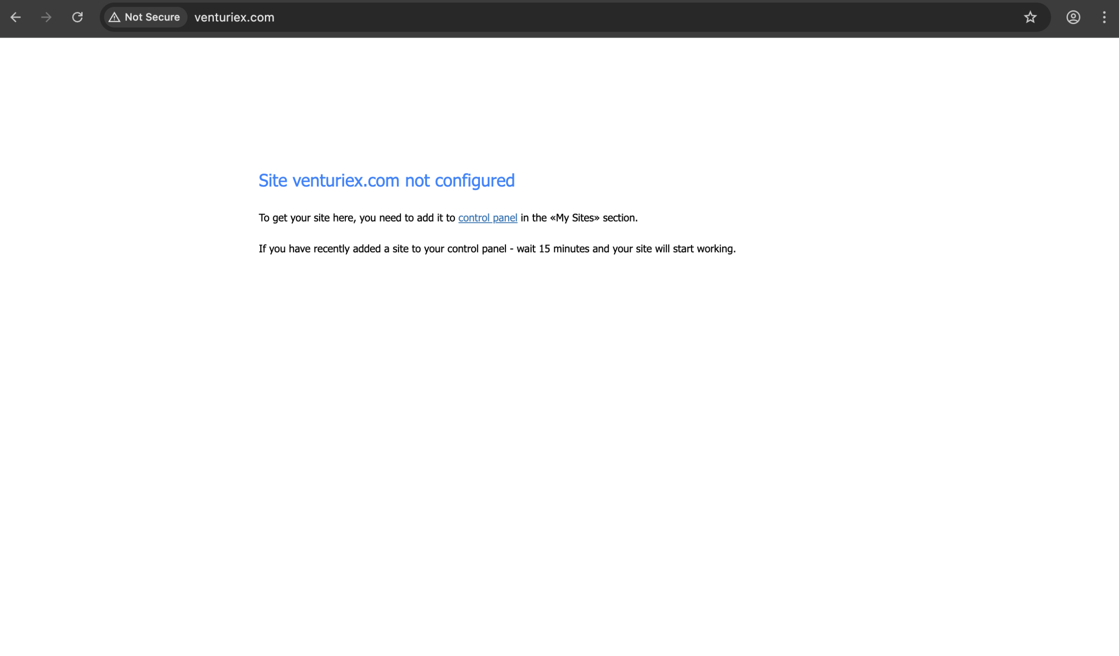Click the venturiex.com address bar
1119x656 pixels.
[x=234, y=17]
